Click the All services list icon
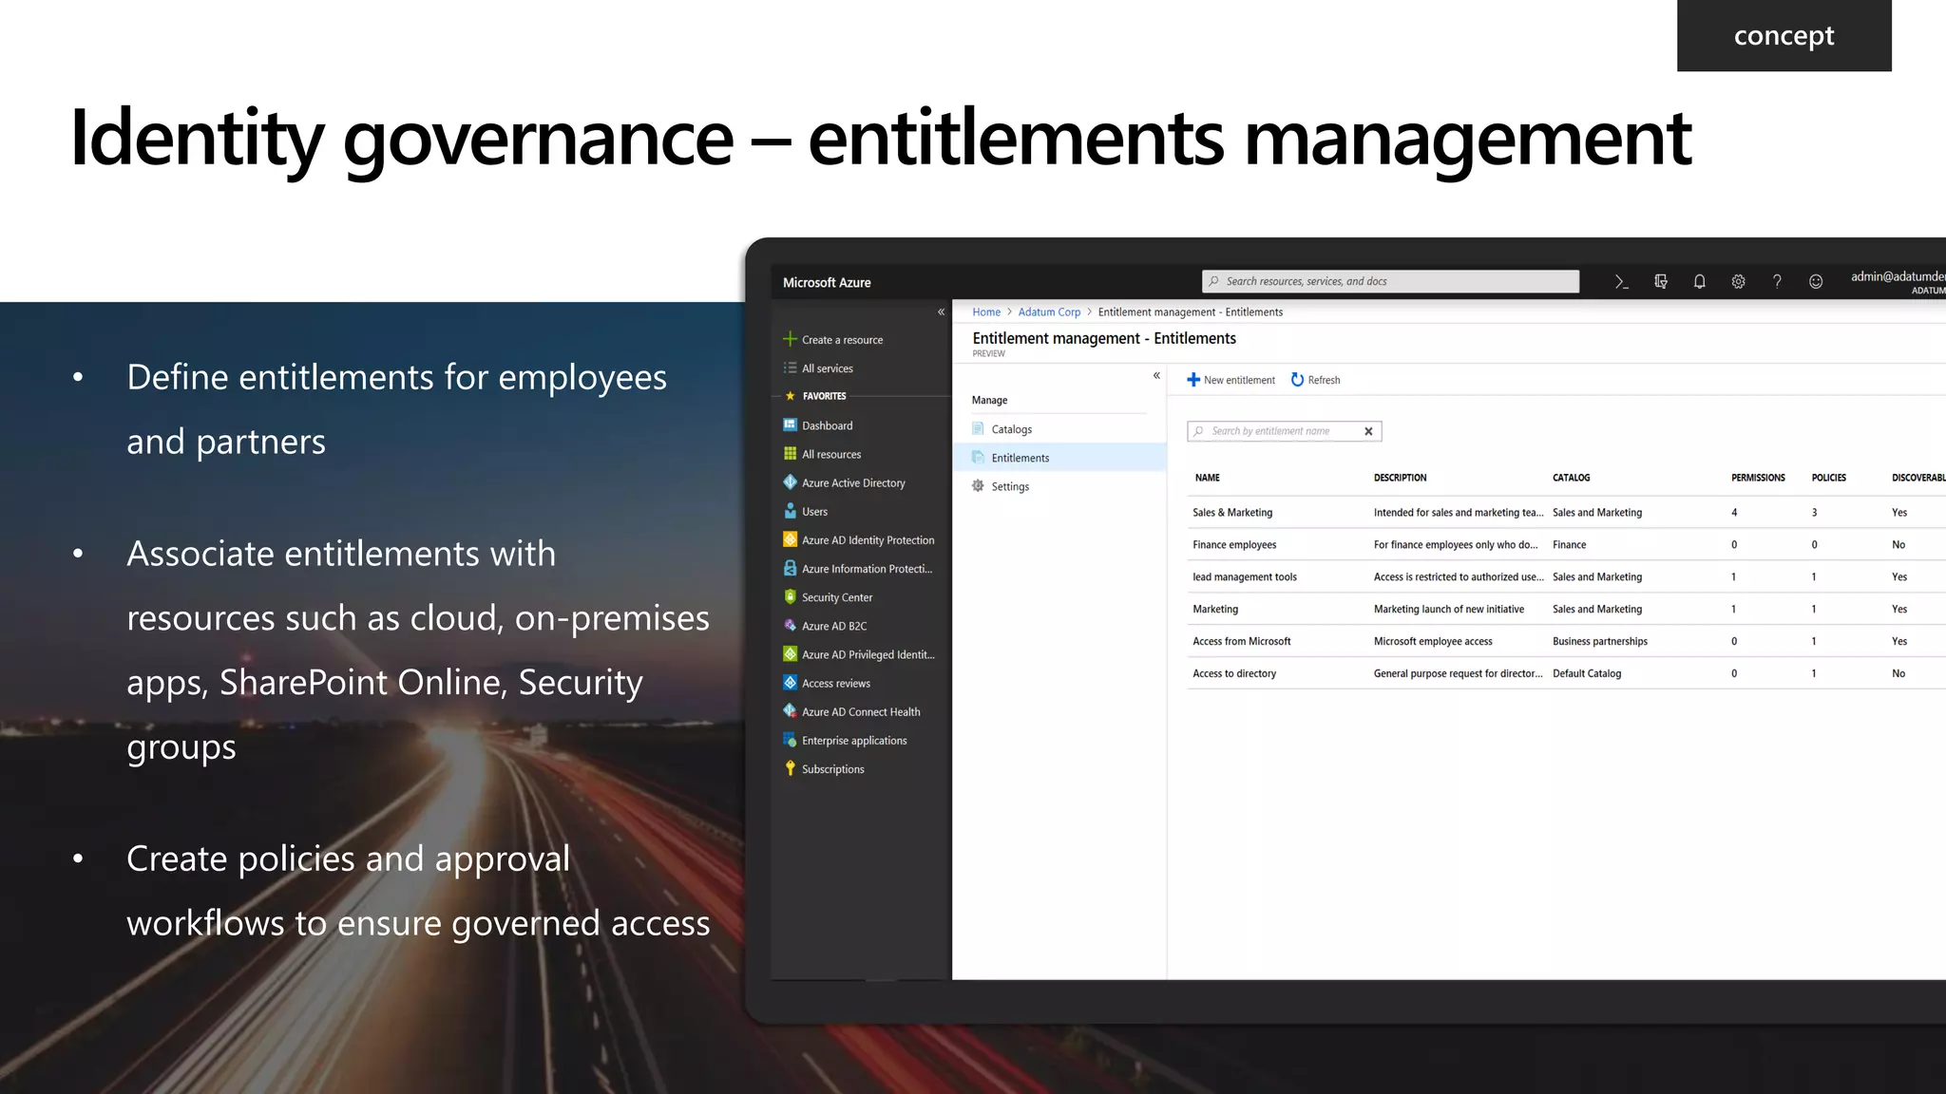The image size is (1946, 1094). click(x=790, y=368)
